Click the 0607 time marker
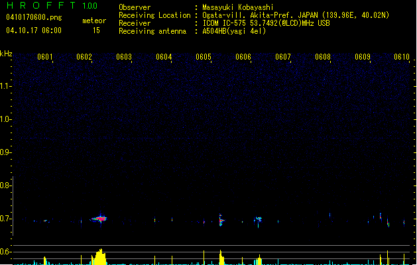 [x=283, y=57]
